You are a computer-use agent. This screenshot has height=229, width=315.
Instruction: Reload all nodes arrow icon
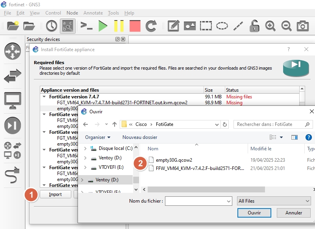point(151,26)
